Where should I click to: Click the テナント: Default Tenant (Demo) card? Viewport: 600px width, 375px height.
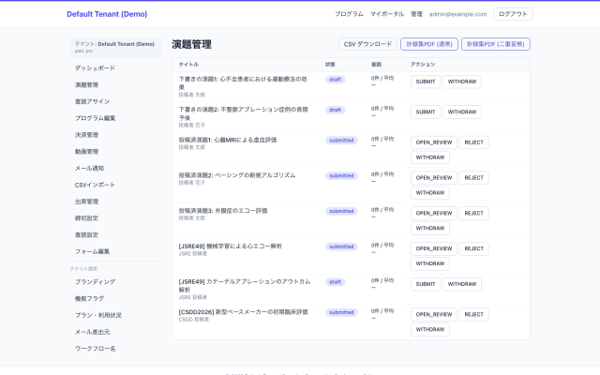point(115,47)
